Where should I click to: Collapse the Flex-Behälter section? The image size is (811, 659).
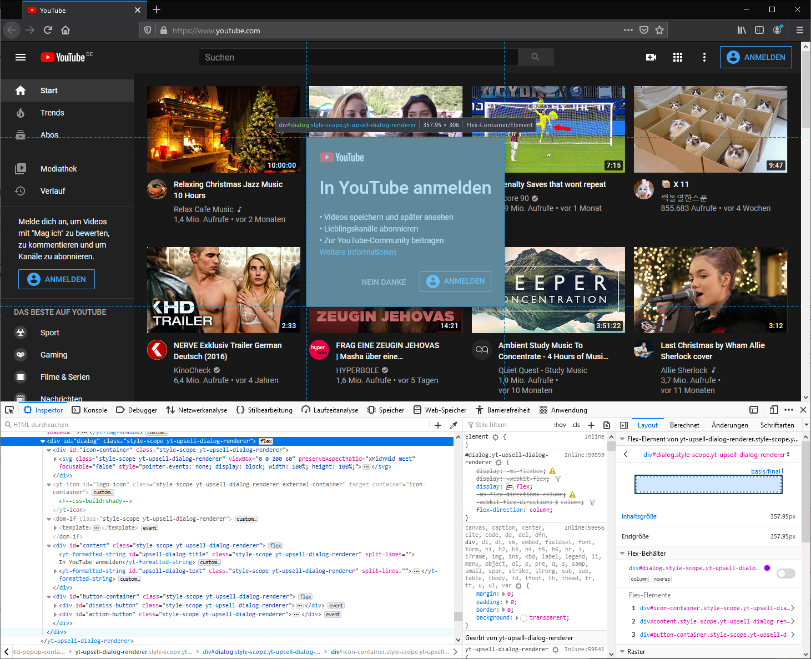click(622, 554)
